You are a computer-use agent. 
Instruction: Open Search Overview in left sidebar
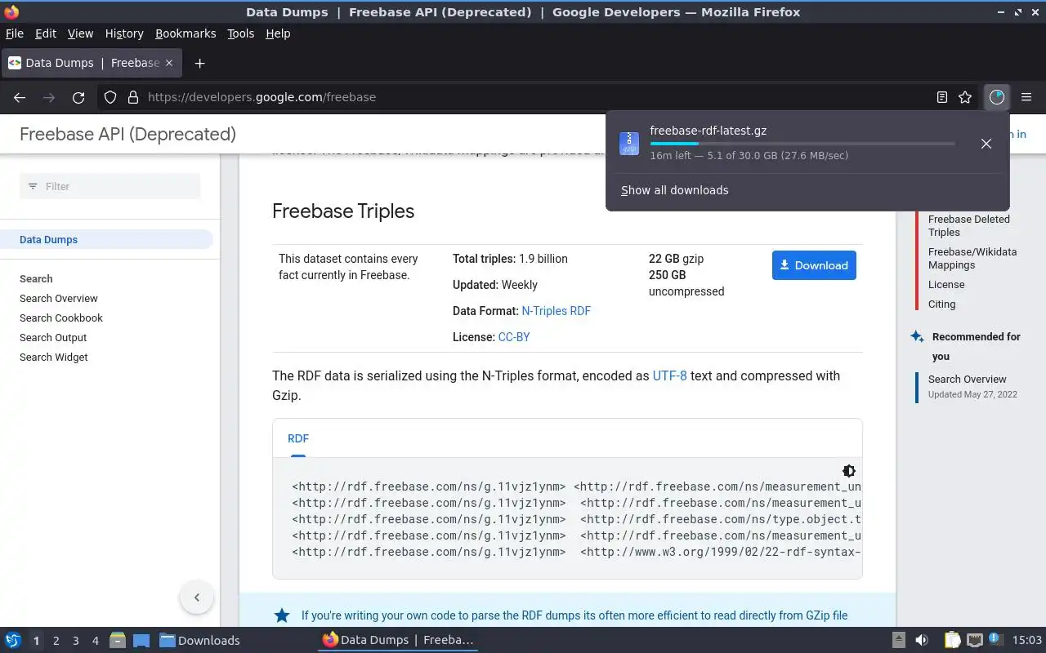point(59,299)
